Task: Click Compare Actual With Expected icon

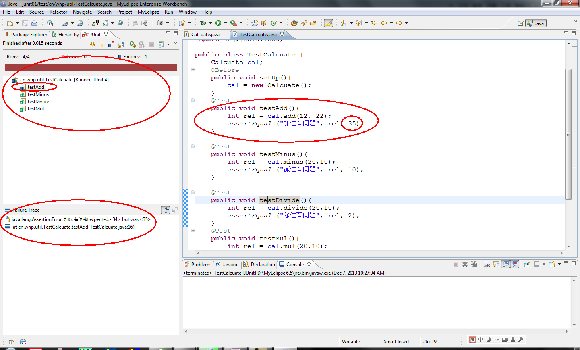Action: pyautogui.click(x=174, y=210)
